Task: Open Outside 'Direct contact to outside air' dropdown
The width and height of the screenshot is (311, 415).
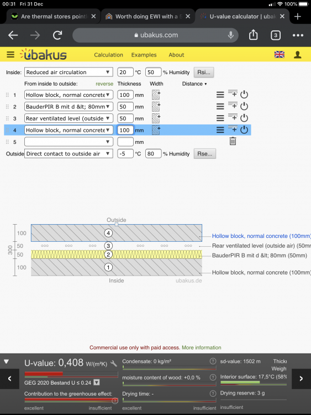Action: tap(68, 154)
